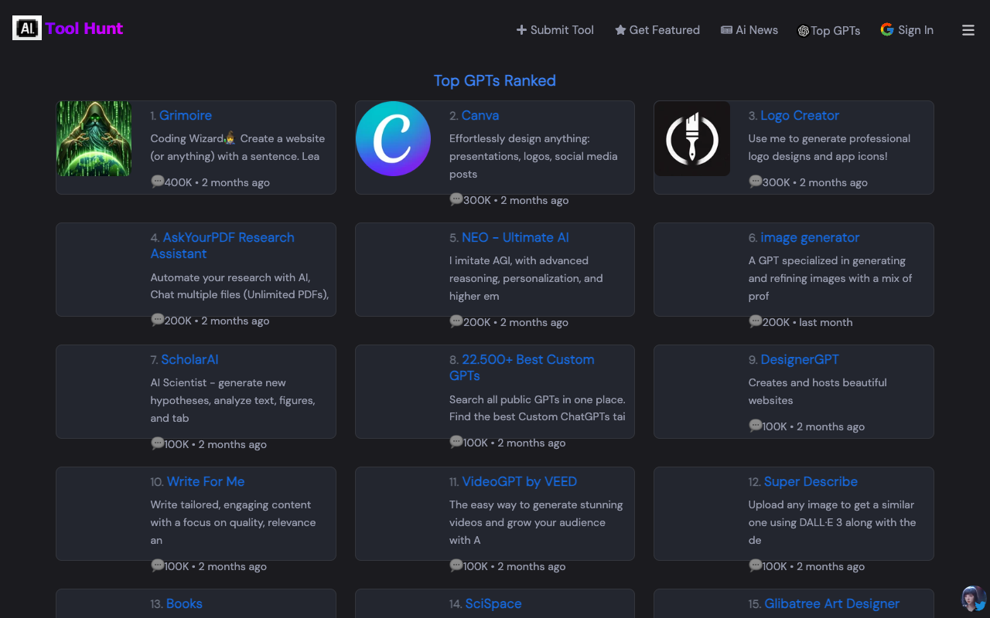Click the OpenAI icon beside Top GPTs
The image size is (990, 618).
coord(804,31)
